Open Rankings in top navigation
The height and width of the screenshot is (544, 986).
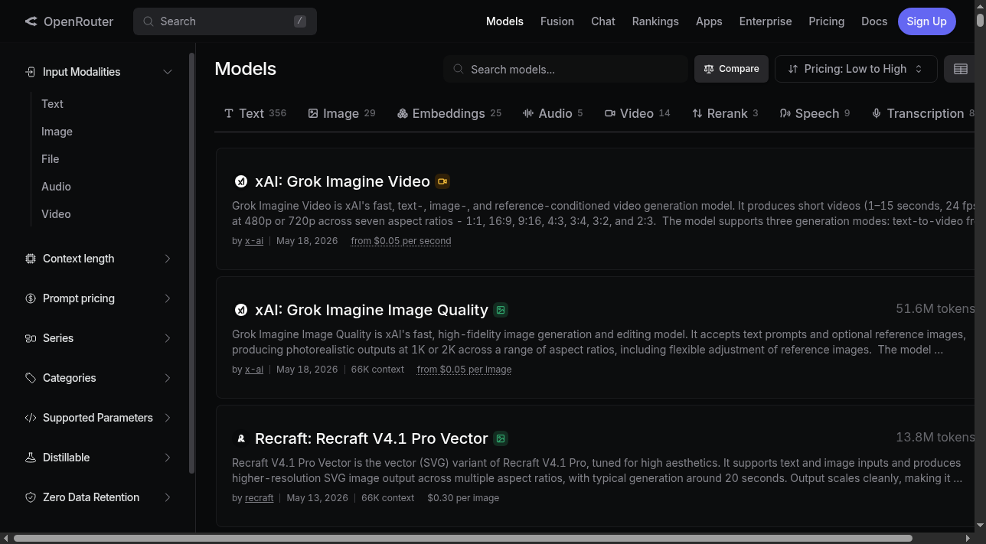655,21
